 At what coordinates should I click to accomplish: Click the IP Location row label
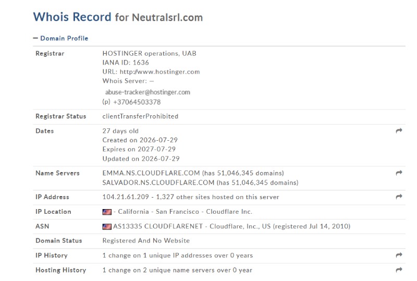(x=54, y=212)
